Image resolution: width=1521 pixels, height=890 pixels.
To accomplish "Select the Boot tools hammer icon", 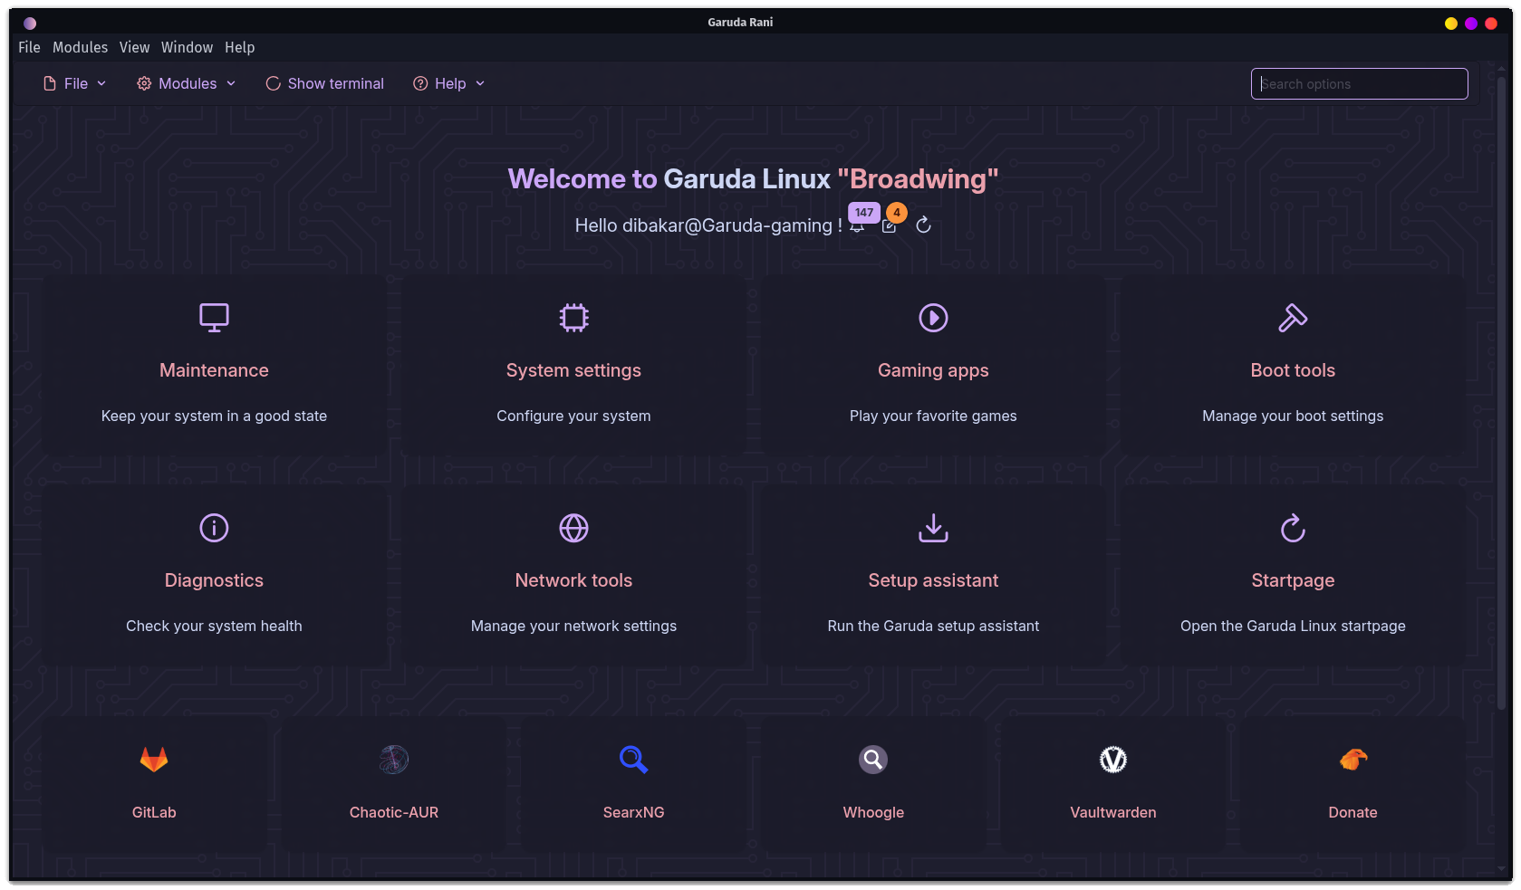I will click(1293, 318).
